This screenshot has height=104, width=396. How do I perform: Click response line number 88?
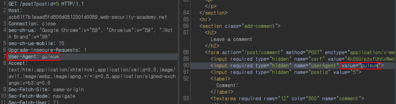click(x=186, y=52)
